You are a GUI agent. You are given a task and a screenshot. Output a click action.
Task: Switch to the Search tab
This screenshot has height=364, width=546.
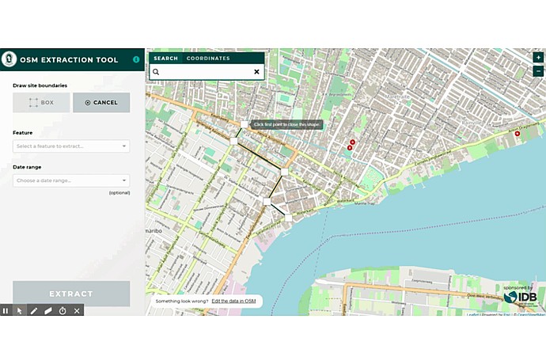coord(165,59)
